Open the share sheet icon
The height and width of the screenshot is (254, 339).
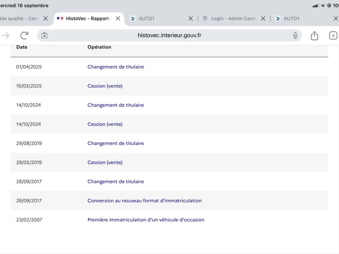(x=314, y=36)
